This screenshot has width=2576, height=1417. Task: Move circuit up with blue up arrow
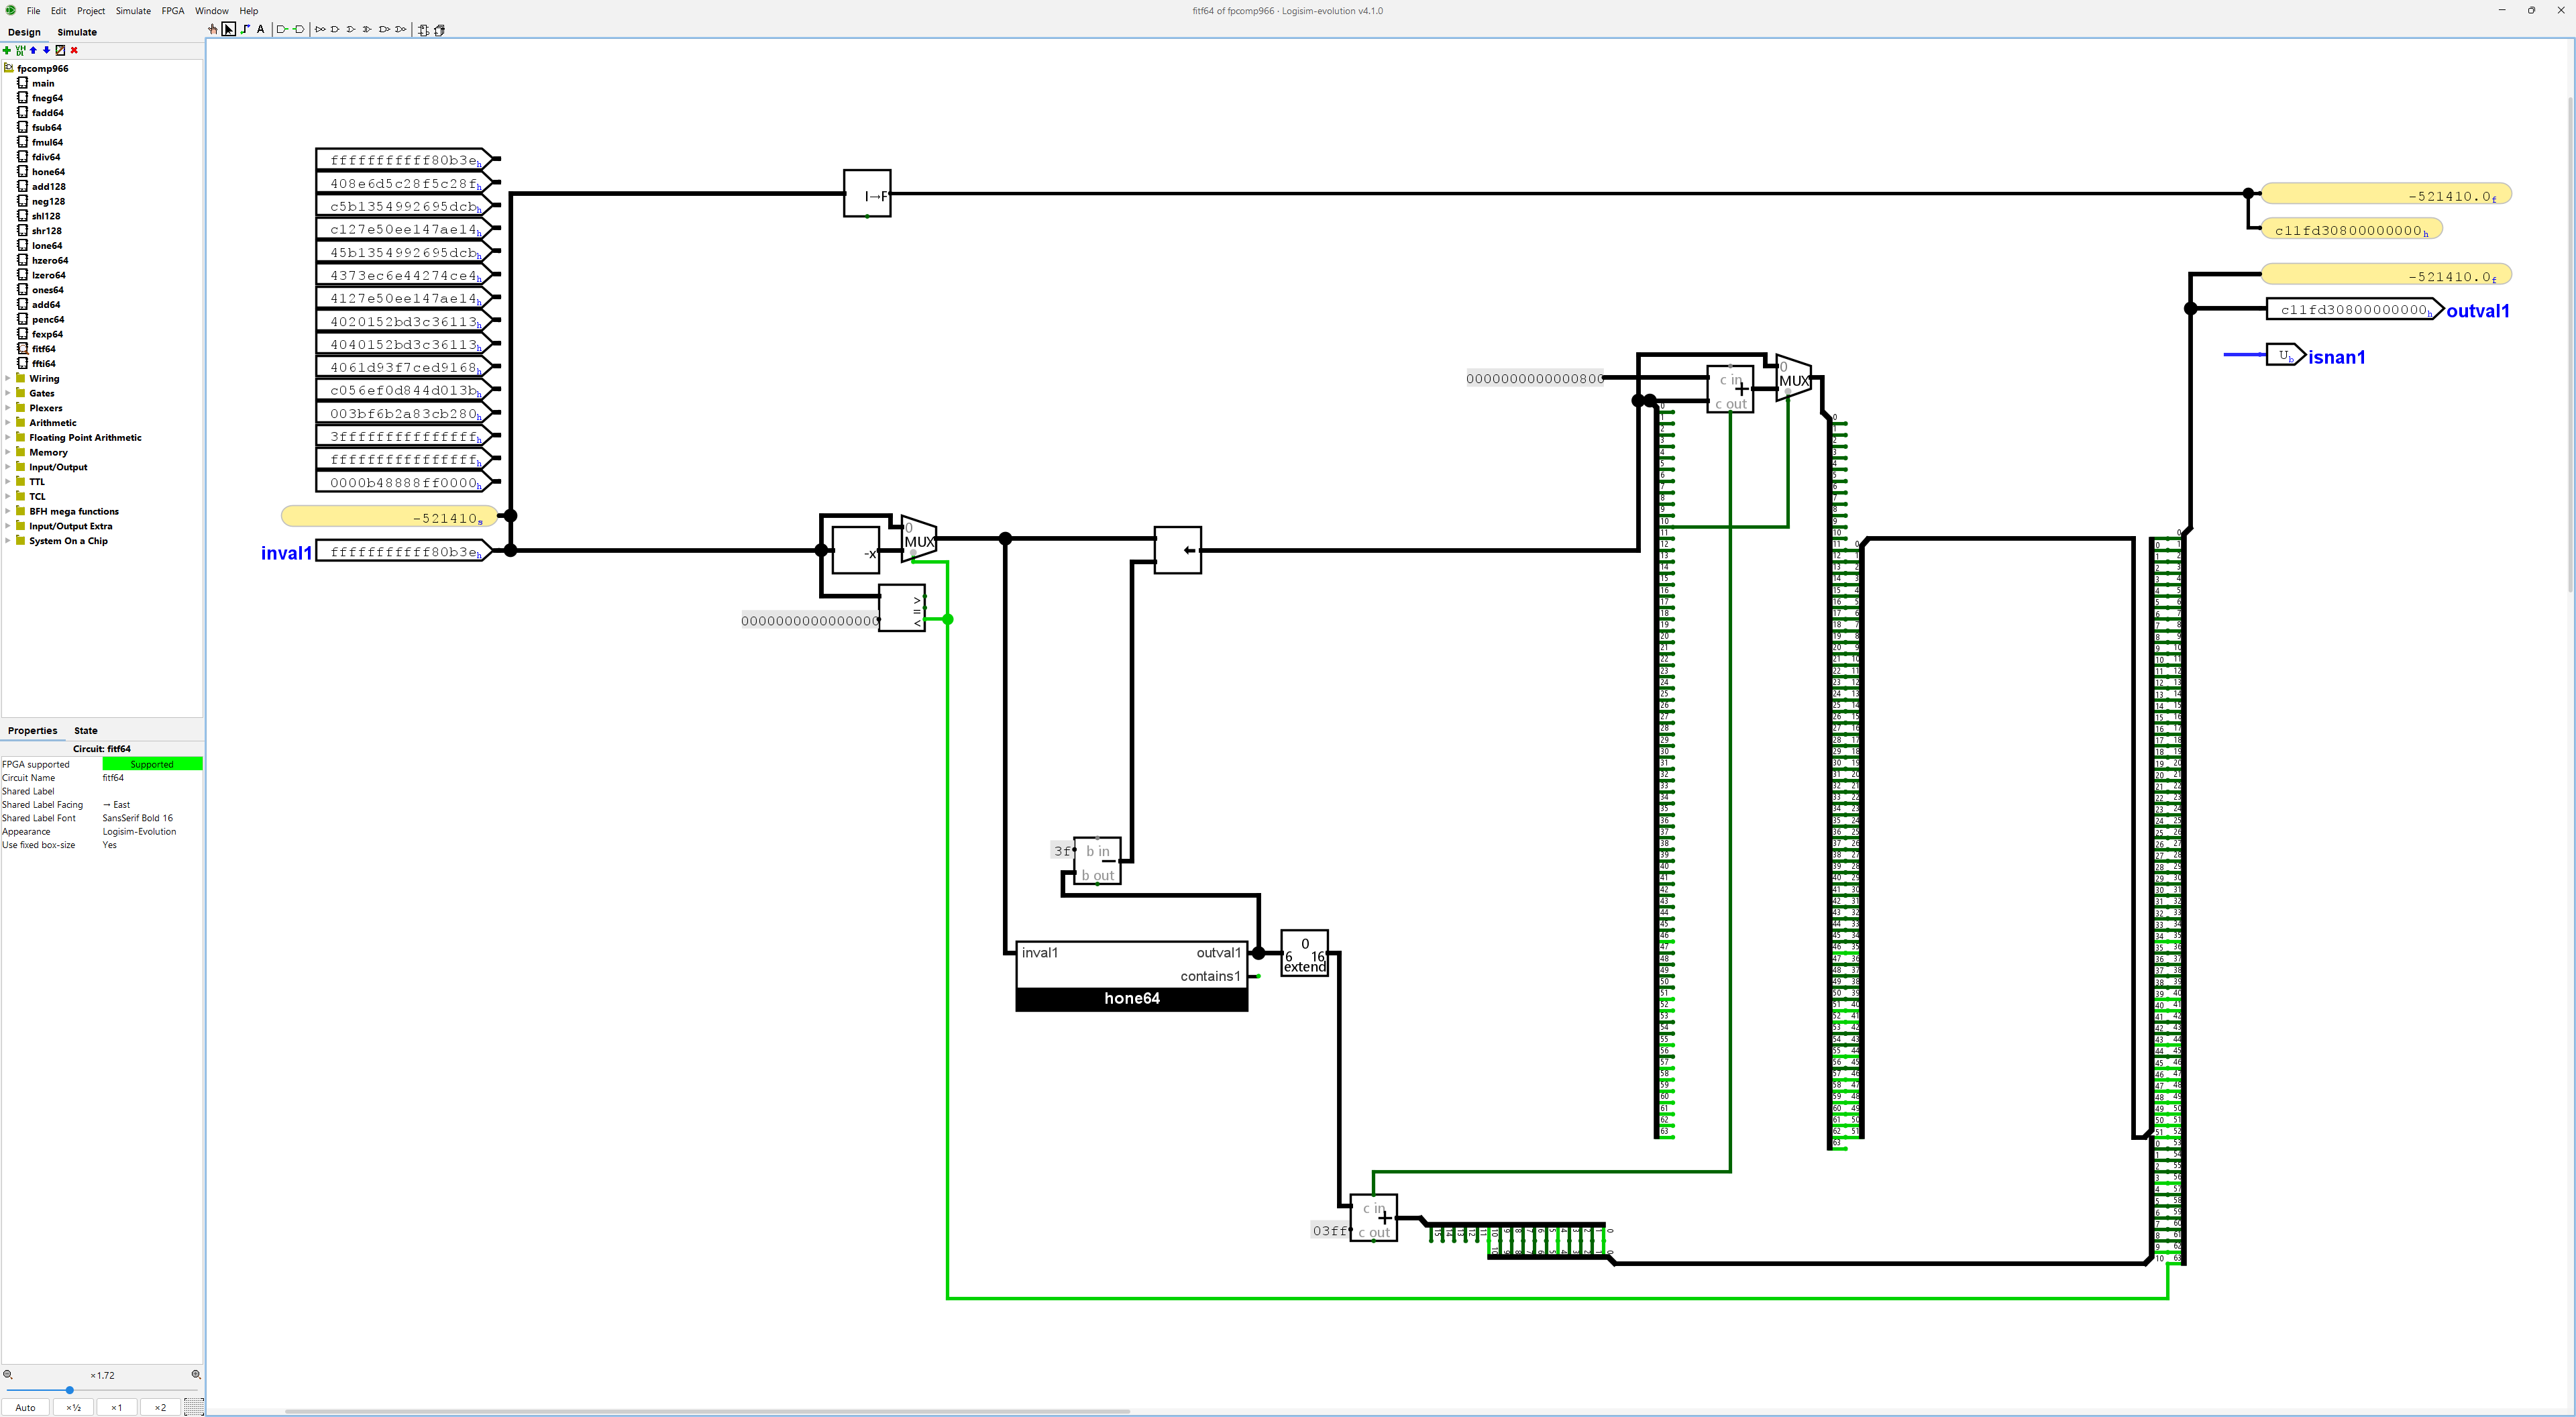pos(33,50)
